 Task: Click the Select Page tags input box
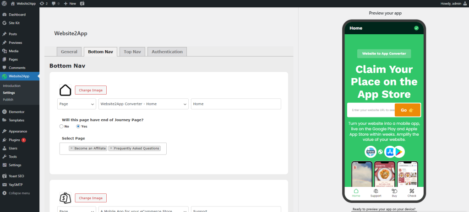coord(113,148)
